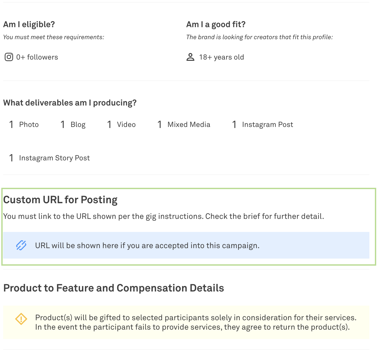Click the yellow gifted products notice text
The width and height of the screenshot is (383, 350).
point(196,322)
